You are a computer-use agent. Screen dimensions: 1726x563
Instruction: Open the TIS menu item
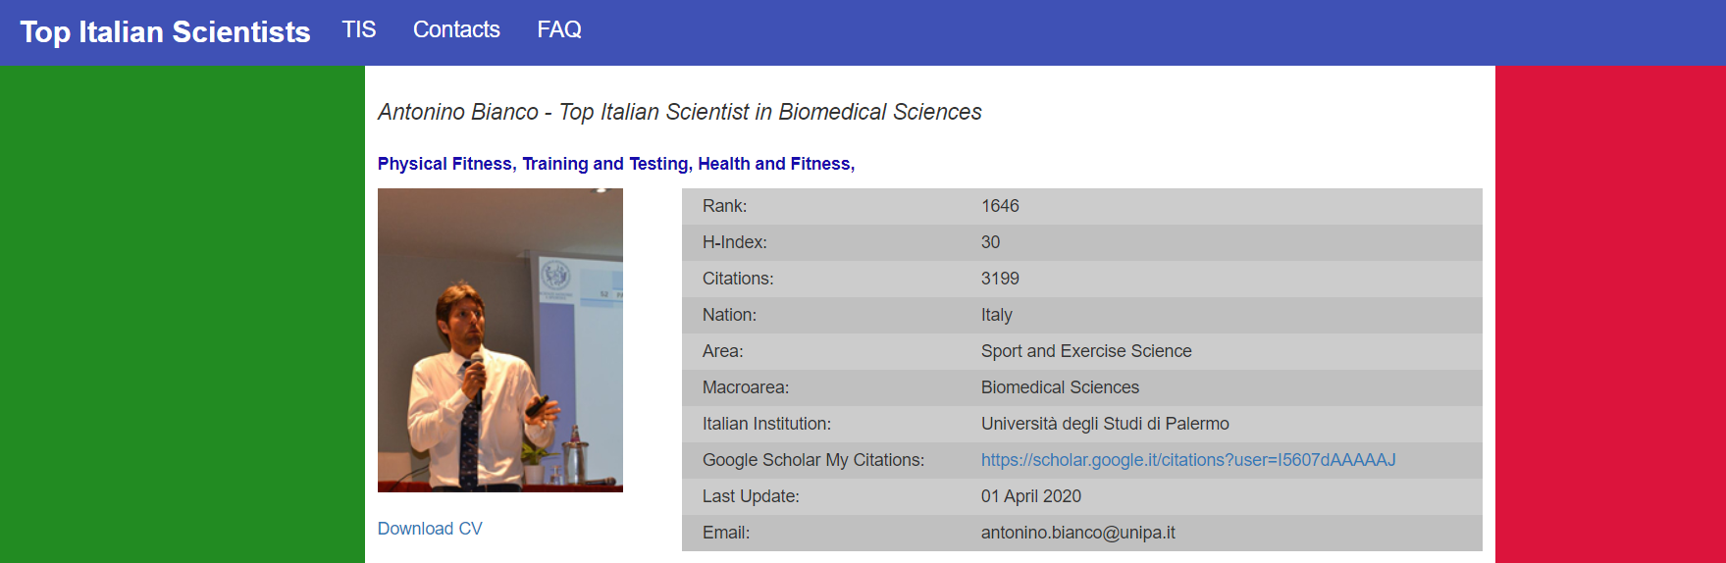click(x=359, y=30)
